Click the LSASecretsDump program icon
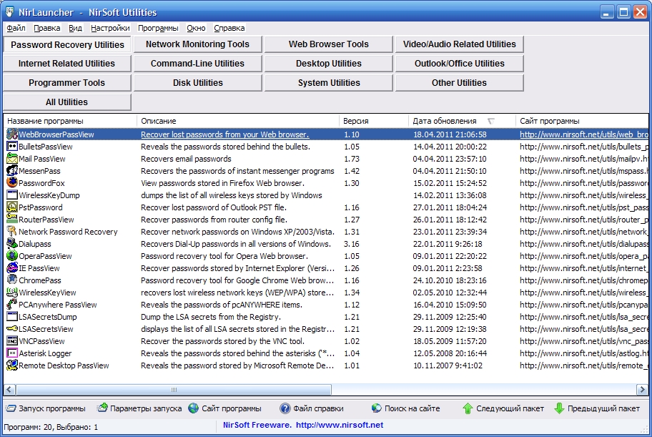The height and width of the screenshot is (437, 652). coord(12,316)
